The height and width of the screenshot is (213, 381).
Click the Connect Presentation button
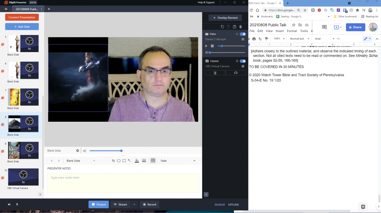pyautogui.click(x=22, y=17)
